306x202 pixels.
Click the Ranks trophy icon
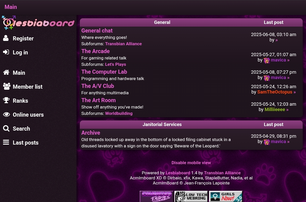click(6, 100)
